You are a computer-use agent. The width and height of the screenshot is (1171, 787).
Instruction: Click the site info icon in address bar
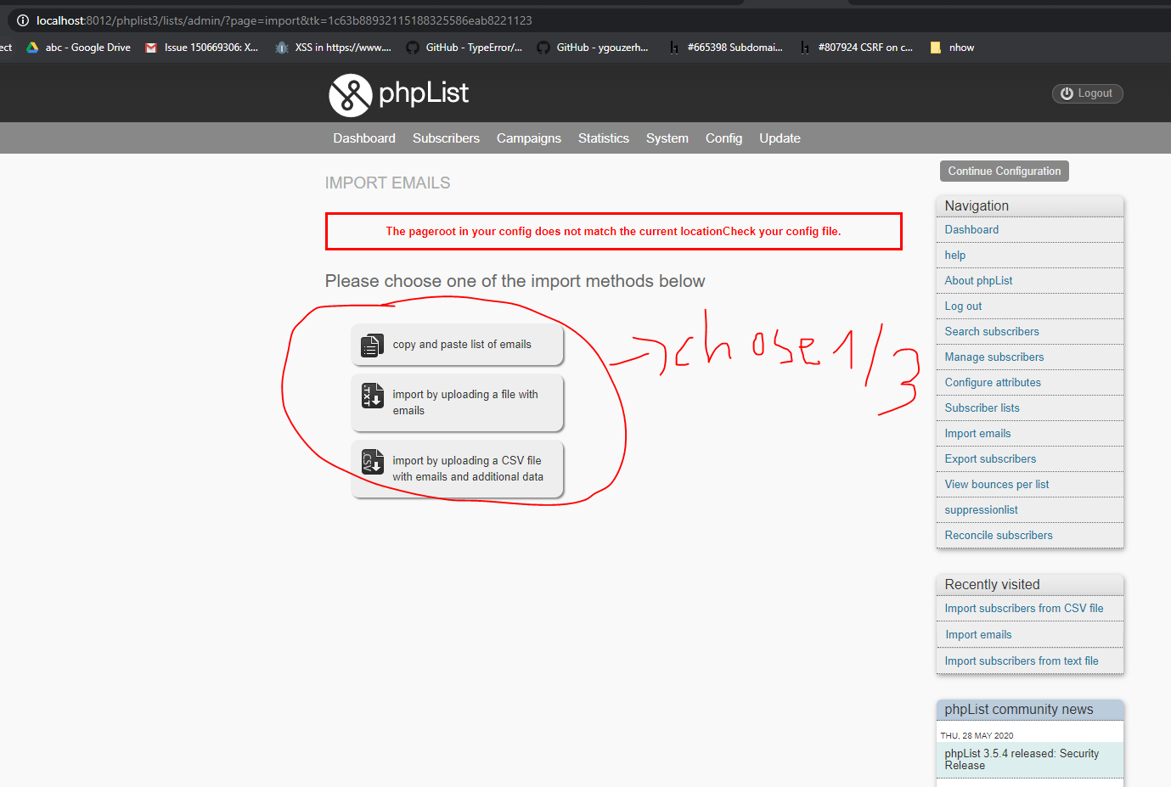click(23, 20)
